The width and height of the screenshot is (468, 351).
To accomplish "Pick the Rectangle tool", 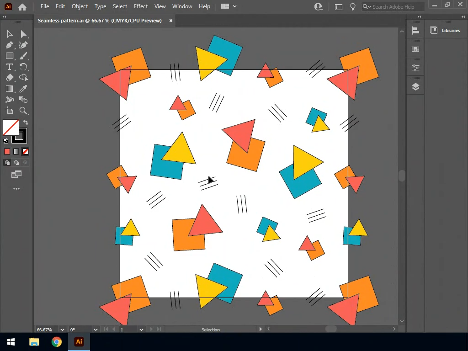I will click(10, 56).
